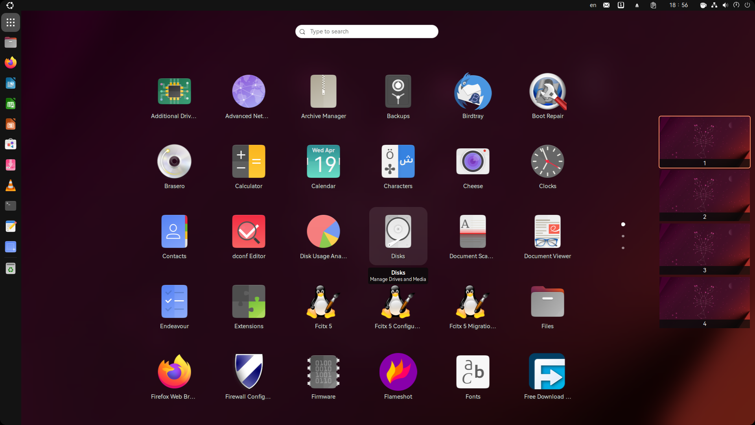This screenshot has width=755, height=425.
Task: Switch to workspace 4 thumbnail
Action: pyautogui.click(x=705, y=303)
